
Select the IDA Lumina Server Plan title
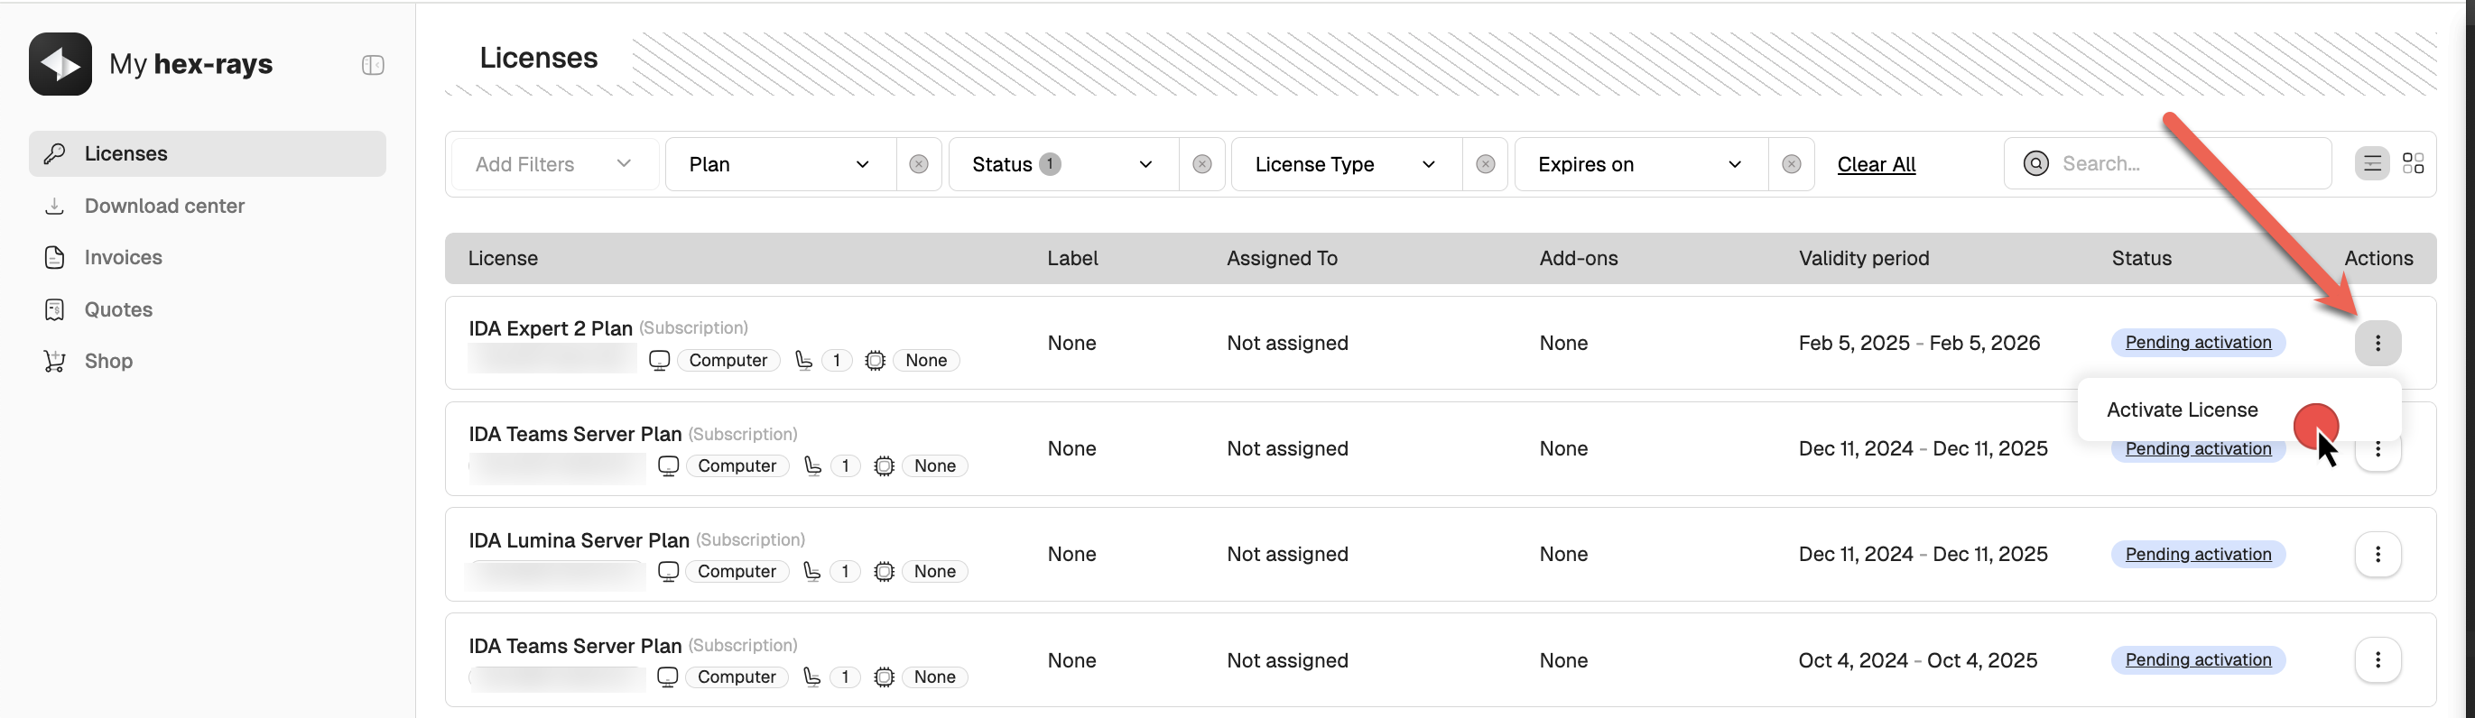click(579, 540)
